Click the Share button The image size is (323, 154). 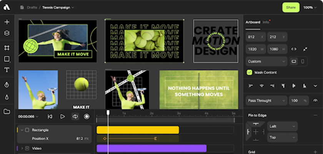(291, 7)
